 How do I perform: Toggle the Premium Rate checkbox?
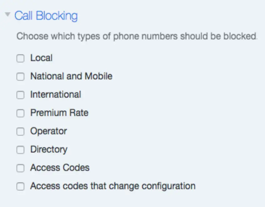20,113
